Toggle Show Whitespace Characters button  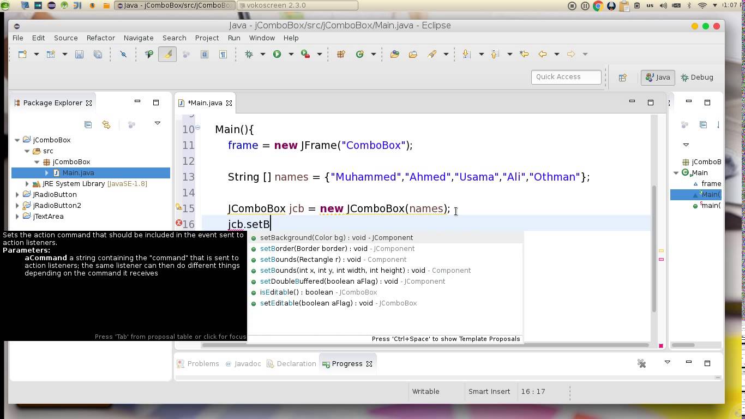pos(223,54)
